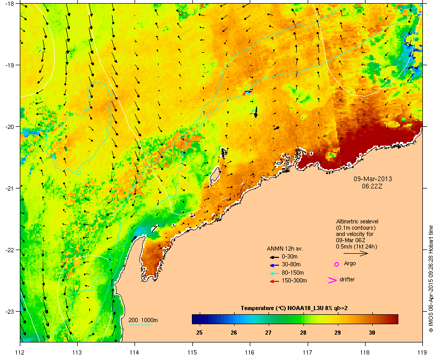The width and height of the screenshot is (438, 355).
Task: Click the '30-80m' legend label
Action: click(291, 264)
